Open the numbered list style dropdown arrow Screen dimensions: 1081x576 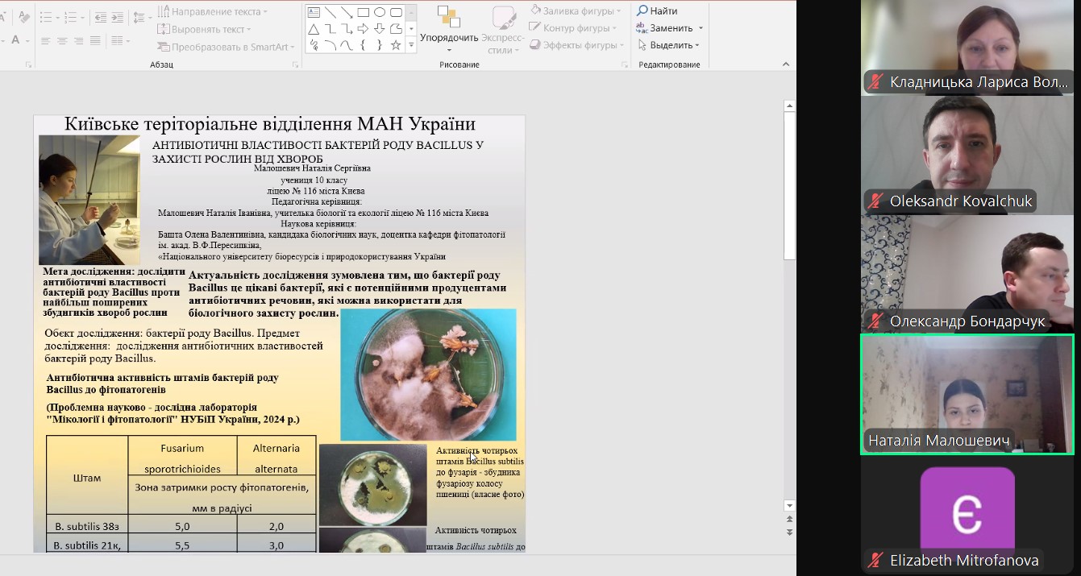[x=82, y=17]
